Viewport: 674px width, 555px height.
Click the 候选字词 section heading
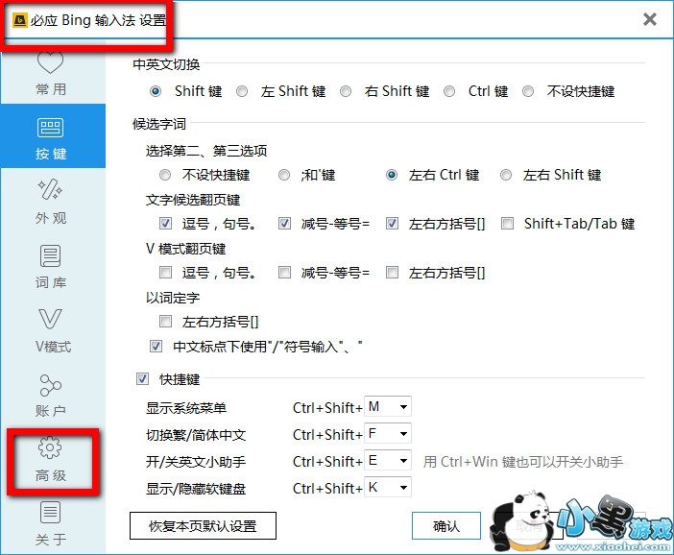coord(159,124)
